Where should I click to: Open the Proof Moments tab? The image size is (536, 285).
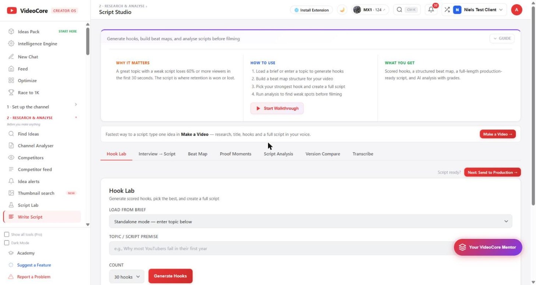coord(236,154)
